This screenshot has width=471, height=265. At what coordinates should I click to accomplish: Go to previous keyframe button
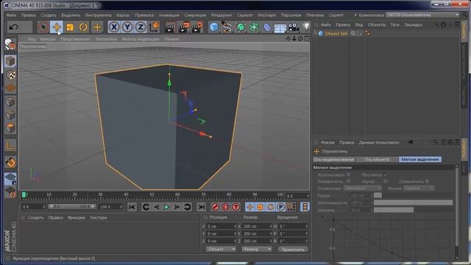click(x=146, y=207)
